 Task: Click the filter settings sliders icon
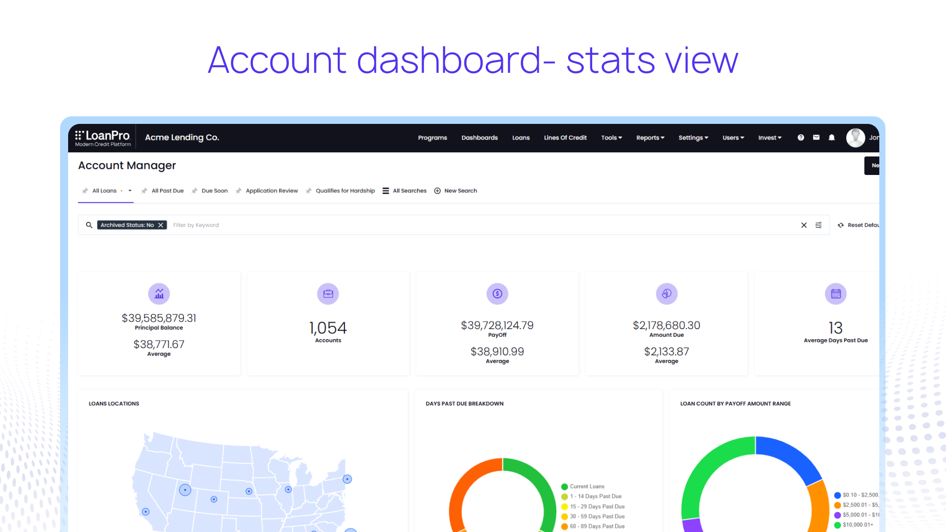pyautogui.click(x=818, y=225)
